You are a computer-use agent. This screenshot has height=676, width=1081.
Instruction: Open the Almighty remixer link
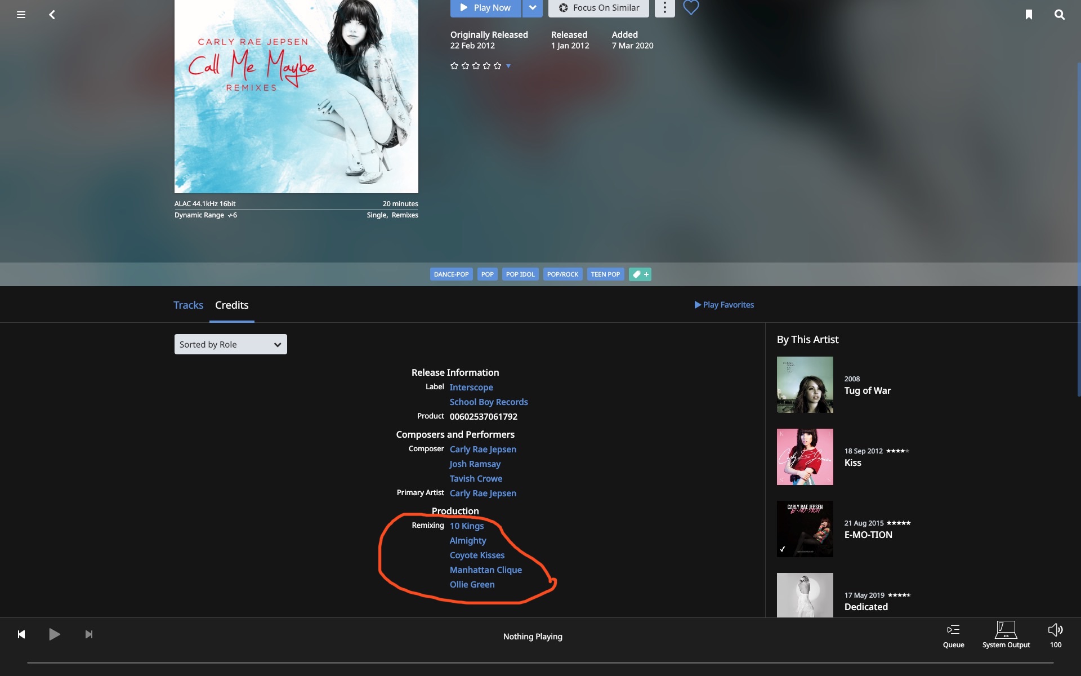(x=468, y=540)
